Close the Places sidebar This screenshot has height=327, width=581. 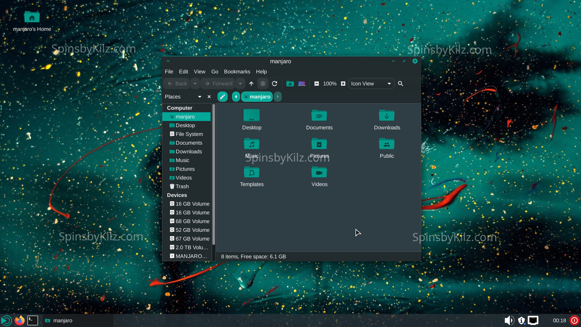(x=209, y=97)
